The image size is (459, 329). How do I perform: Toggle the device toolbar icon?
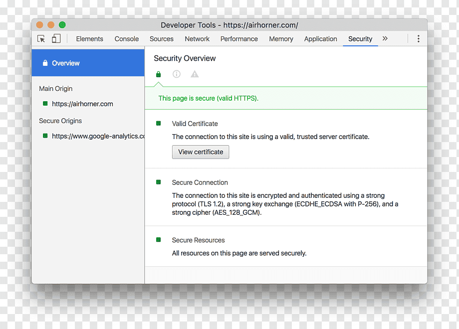point(56,38)
